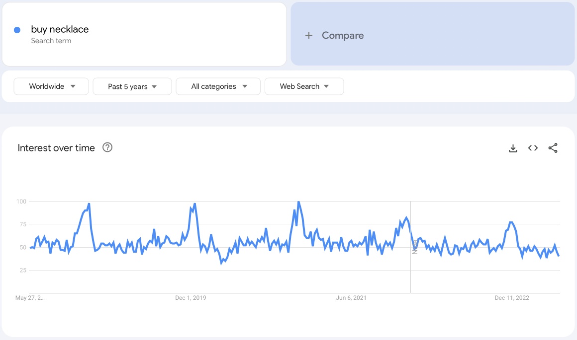Click the peak near the Jun 6, 2021 mark

[x=298, y=203]
